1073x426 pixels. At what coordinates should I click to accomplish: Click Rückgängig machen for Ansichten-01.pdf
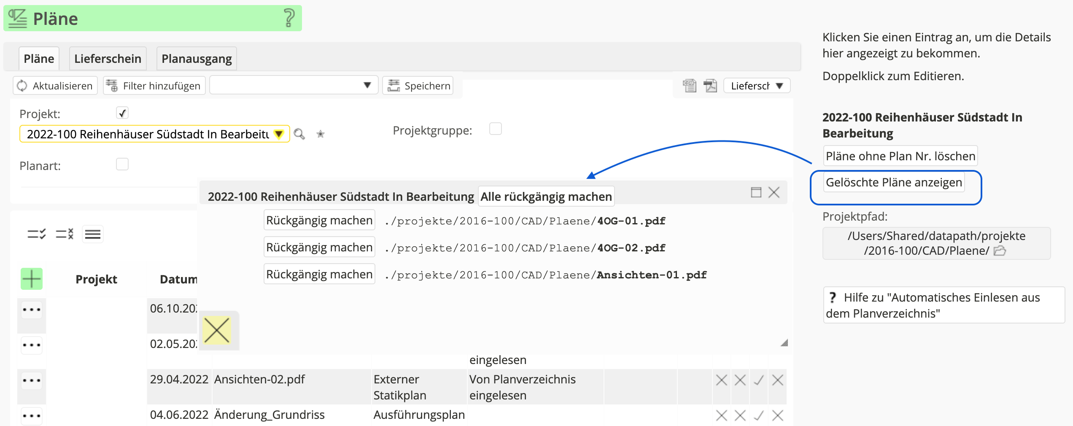pos(319,275)
